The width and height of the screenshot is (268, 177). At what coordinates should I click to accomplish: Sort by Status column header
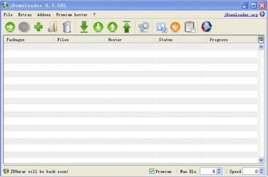(180, 40)
